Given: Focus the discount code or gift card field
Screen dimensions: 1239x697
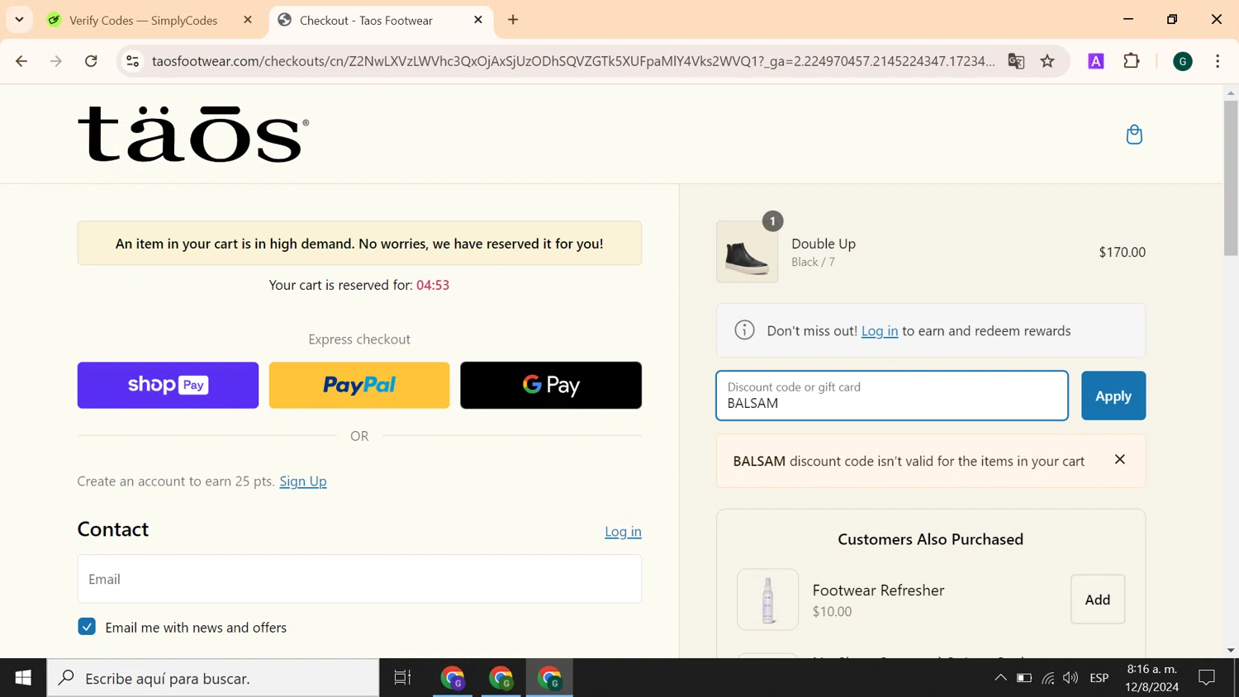Looking at the screenshot, I should (x=892, y=396).
